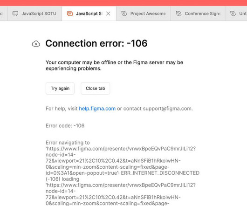Image resolution: width=247 pixels, height=206 pixels.
Task: Switch to the JavaScript SOTU tab
Action: click(34, 14)
